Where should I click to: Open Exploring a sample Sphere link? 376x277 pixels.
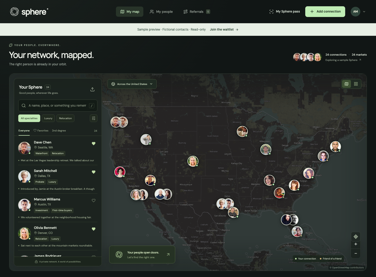click(343, 60)
